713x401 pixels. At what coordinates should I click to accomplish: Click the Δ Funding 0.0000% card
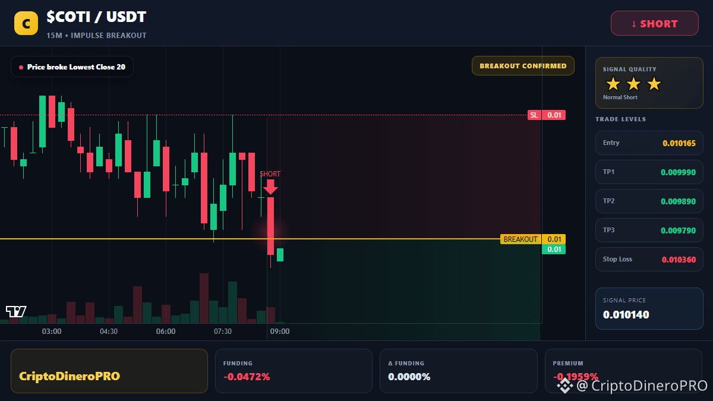(x=459, y=371)
